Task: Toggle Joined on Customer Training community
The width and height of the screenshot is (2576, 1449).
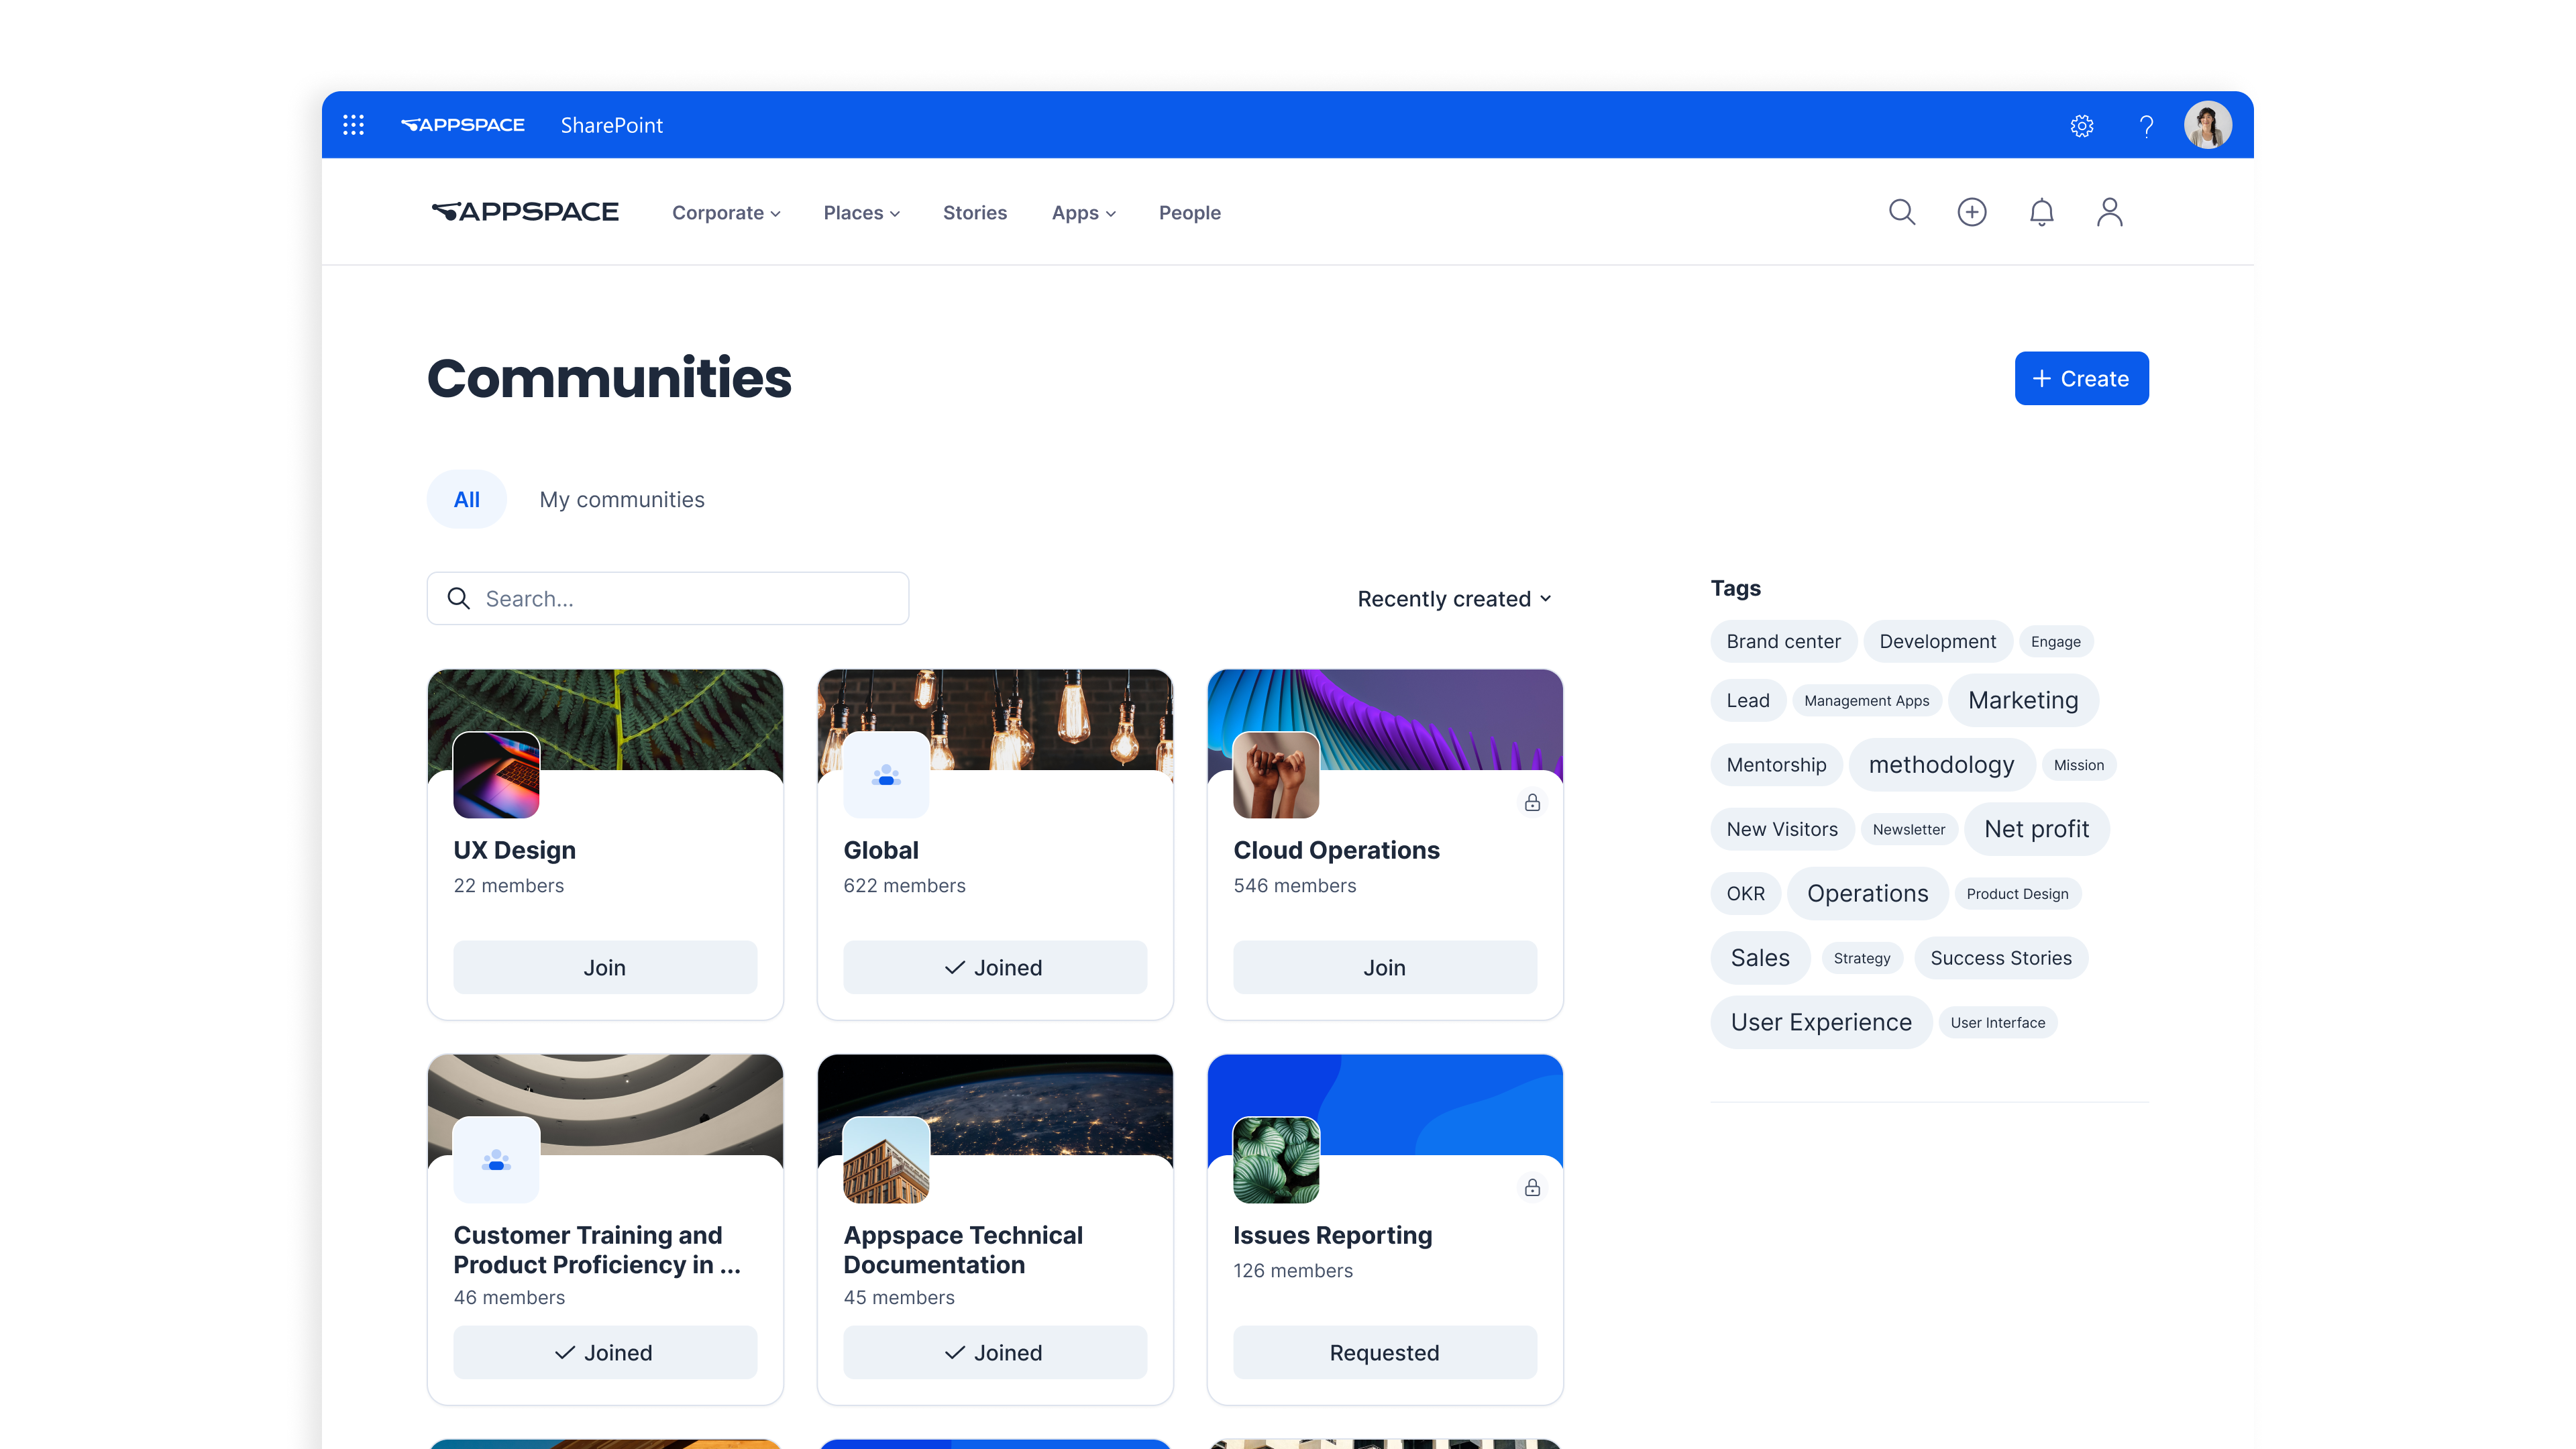Action: tap(605, 1352)
